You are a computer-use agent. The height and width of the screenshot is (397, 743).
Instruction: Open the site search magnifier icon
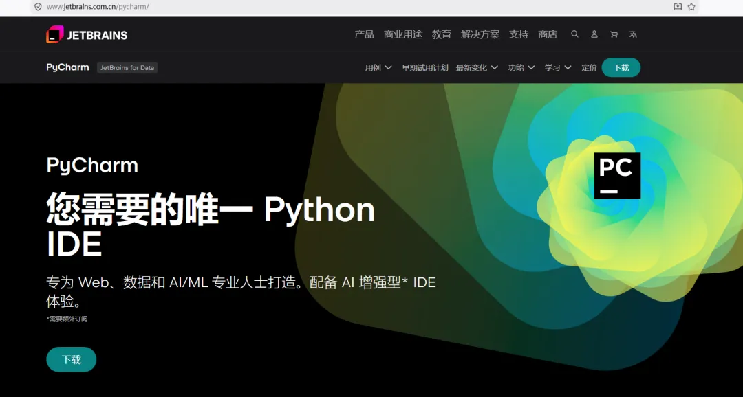[574, 34]
